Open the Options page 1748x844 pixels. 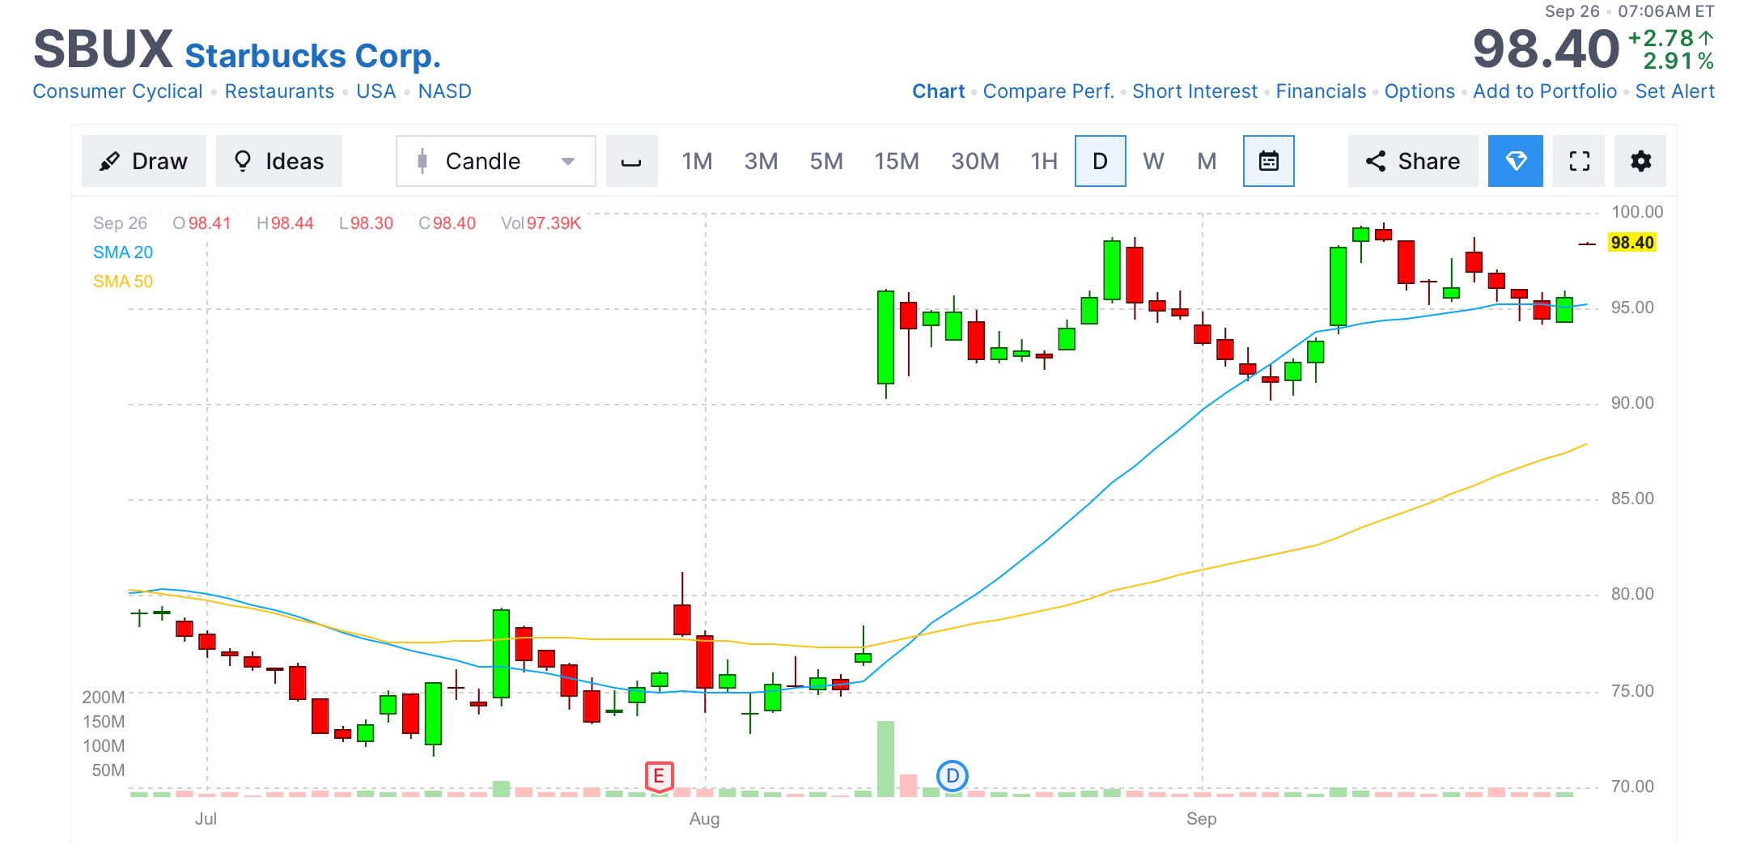pos(1419,91)
